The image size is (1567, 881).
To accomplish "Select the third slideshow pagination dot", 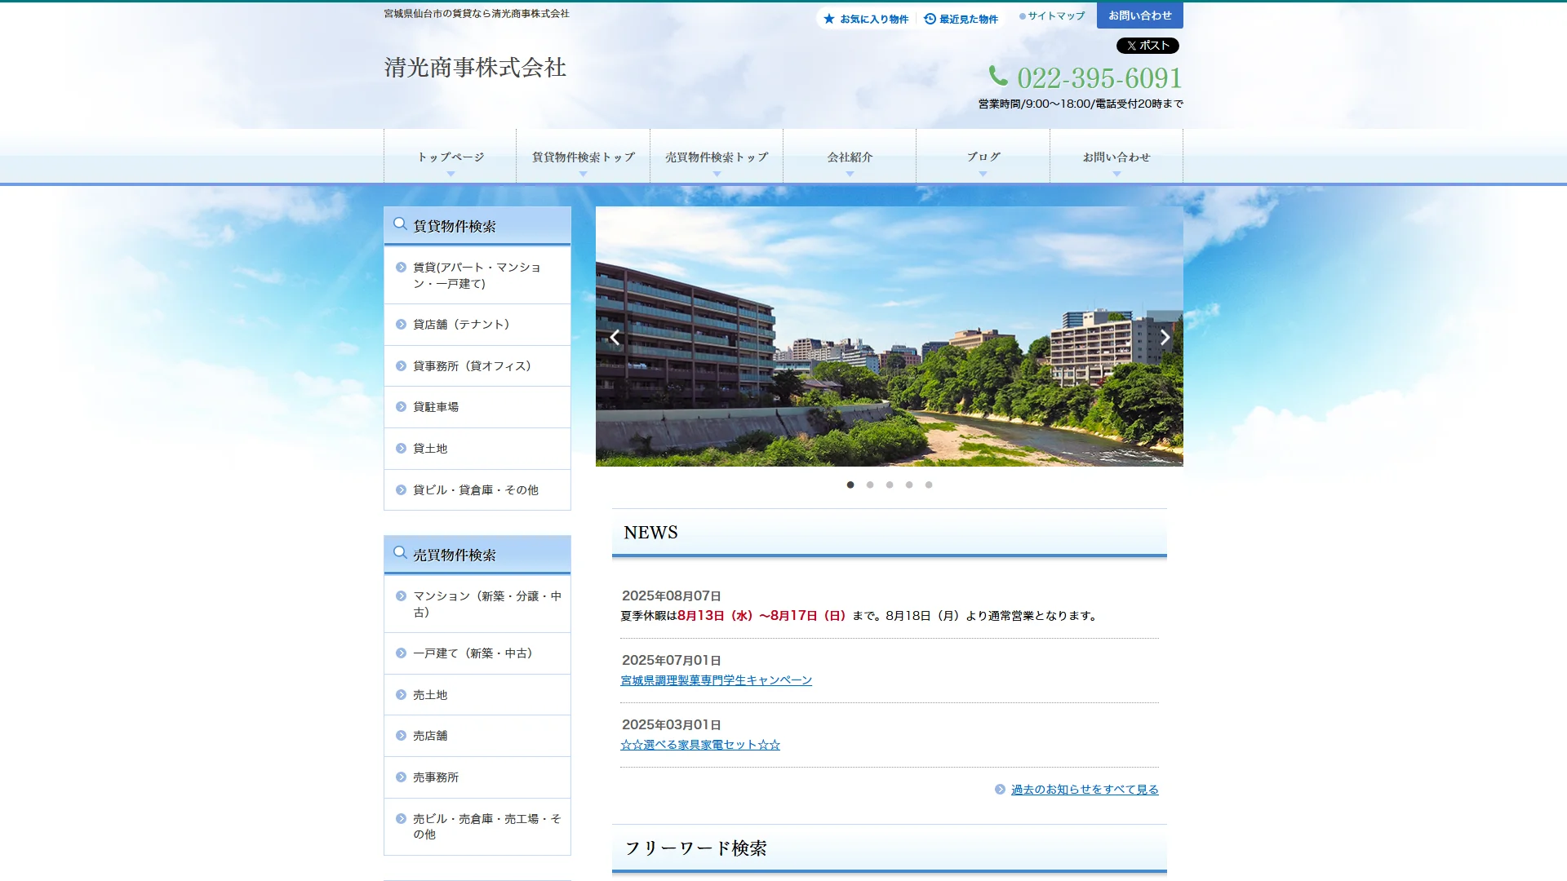I will click(890, 485).
